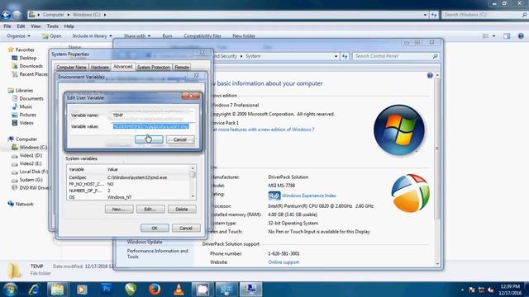The image size is (529, 297).
Task: Cancel the Environment Variables dialog
Action: click(186, 228)
